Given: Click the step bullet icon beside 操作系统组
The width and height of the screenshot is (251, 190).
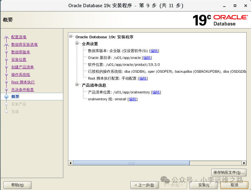Looking at the screenshot, I should point(6,74).
